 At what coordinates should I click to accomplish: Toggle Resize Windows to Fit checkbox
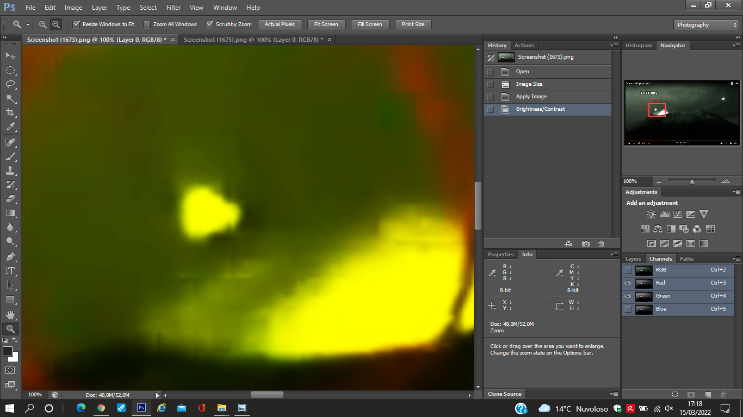click(x=77, y=24)
